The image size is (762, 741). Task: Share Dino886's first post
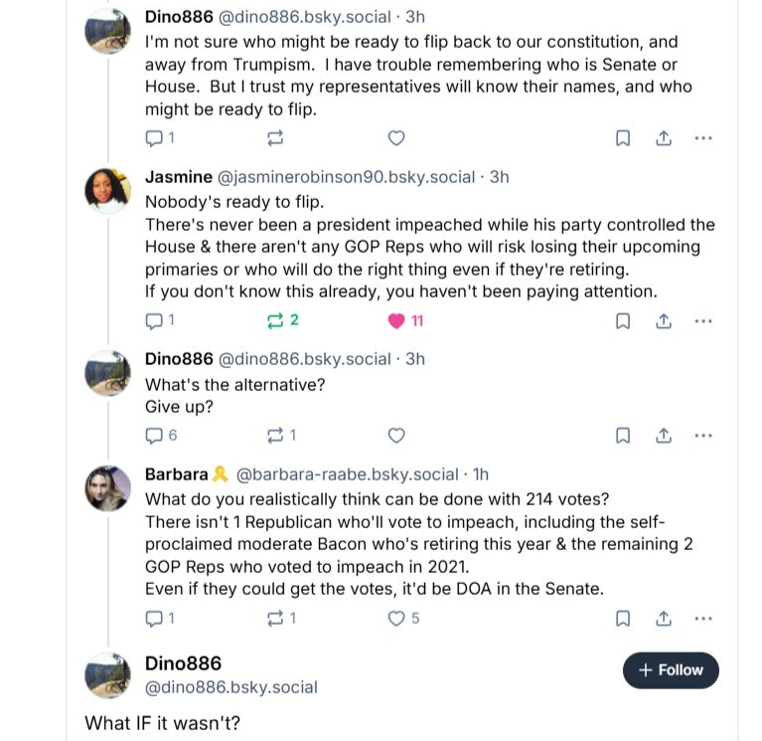tap(664, 138)
